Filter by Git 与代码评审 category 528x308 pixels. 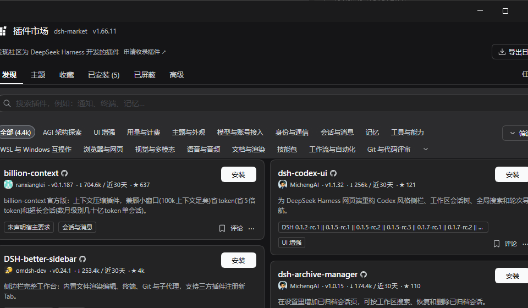(x=389, y=149)
